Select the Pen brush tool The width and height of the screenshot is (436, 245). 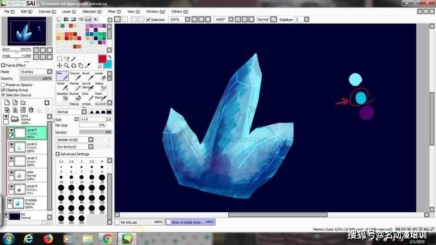(x=61, y=76)
